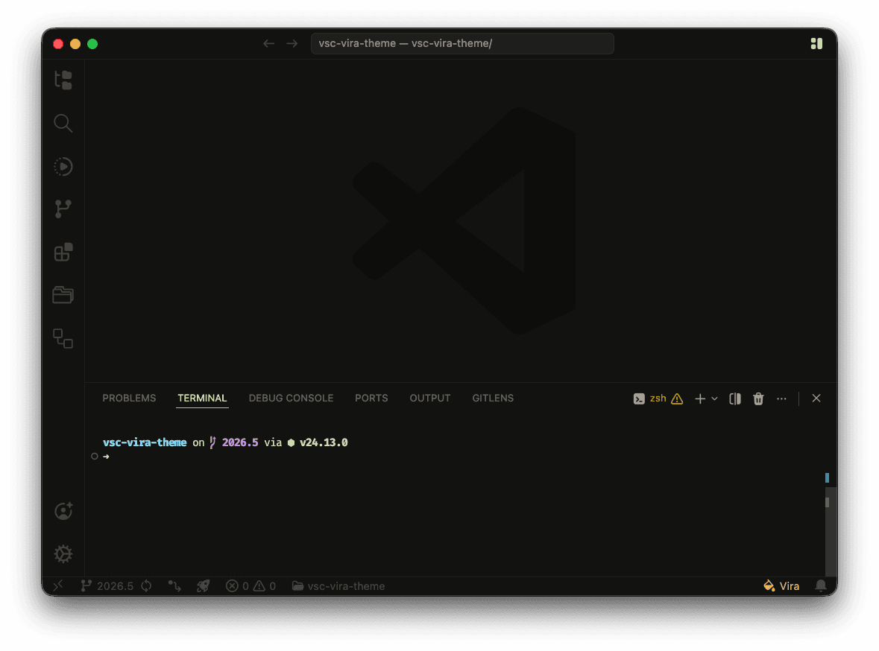Open the Explorer view in activity bar
This screenshot has height=651, width=879.
coord(63,80)
